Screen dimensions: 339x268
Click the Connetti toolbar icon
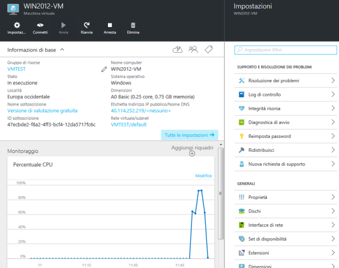pyautogui.click(x=40, y=28)
